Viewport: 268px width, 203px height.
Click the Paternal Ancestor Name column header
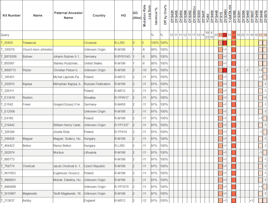click(68, 15)
